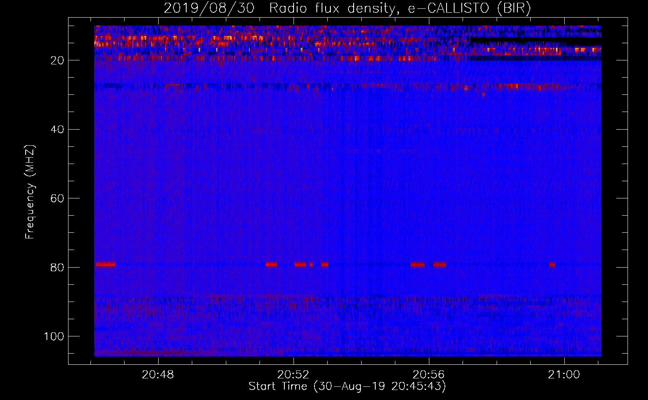
Task: Click the 20 MHz frequency tick label
Action: tap(57, 60)
